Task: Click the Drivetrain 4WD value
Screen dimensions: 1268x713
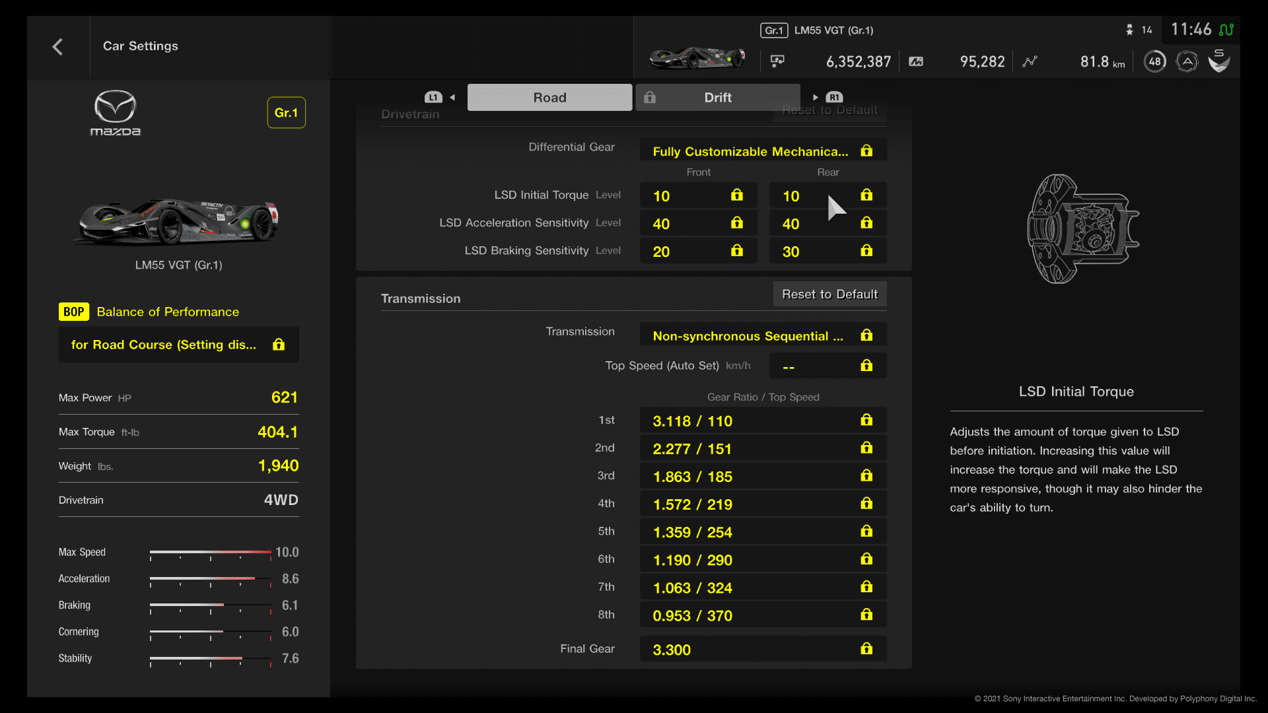Action: [281, 500]
